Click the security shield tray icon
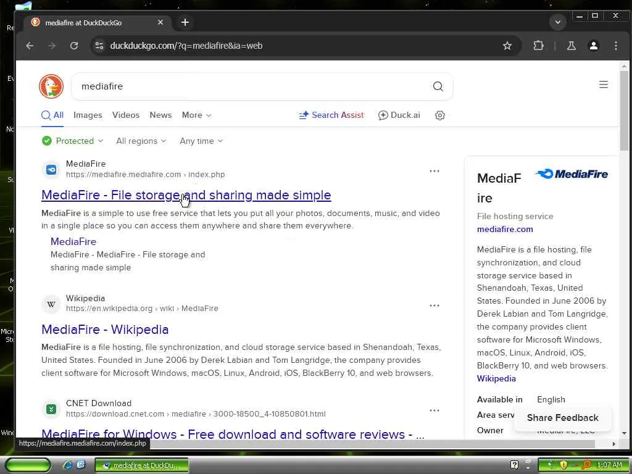The image size is (632, 474). [563, 465]
